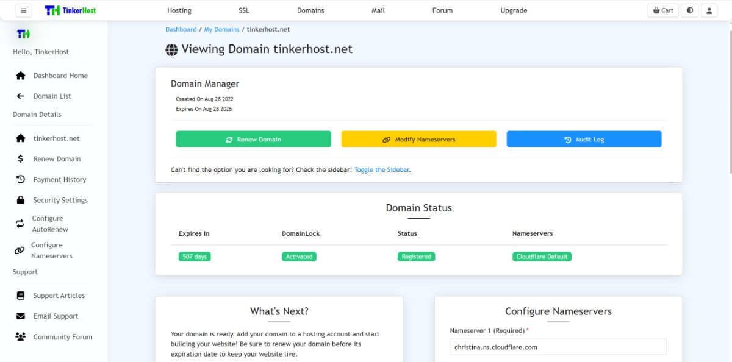The height and width of the screenshot is (362, 732).
Task: Toggle the dark mode contrast icon
Action: point(690,10)
